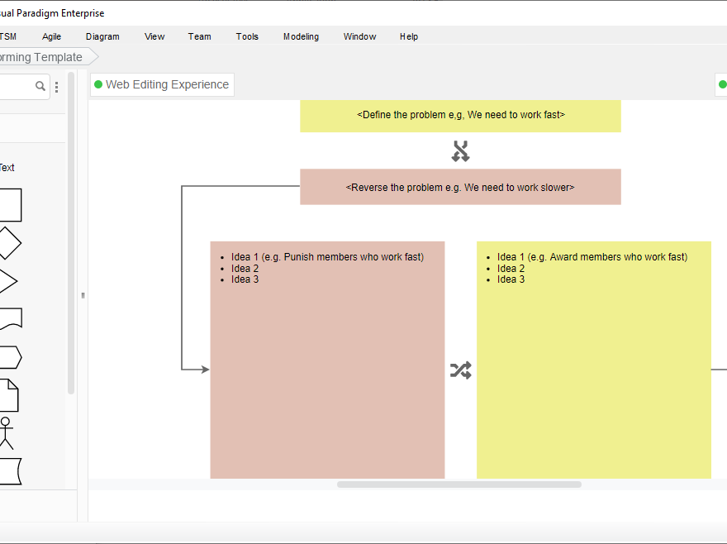Screen dimensions: 727x544
Task: Click the search magnifier icon in shape palette
Action: coord(40,86)
